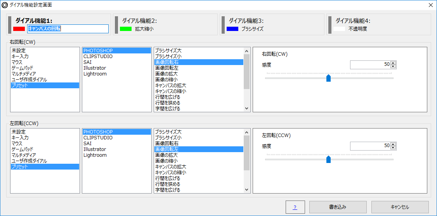The height and width of the screenshot is (216, 437).
Task: Choose PHOTOSHOP in the 左回転(CCW) app list
Action: coord(117,132)
